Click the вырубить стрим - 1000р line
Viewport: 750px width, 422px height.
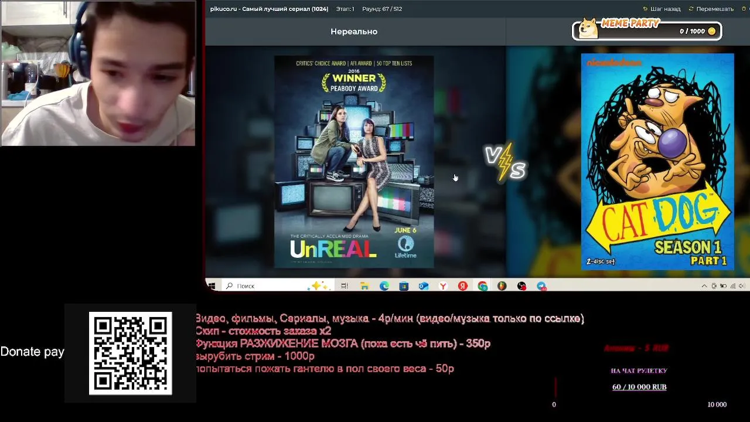255,356
